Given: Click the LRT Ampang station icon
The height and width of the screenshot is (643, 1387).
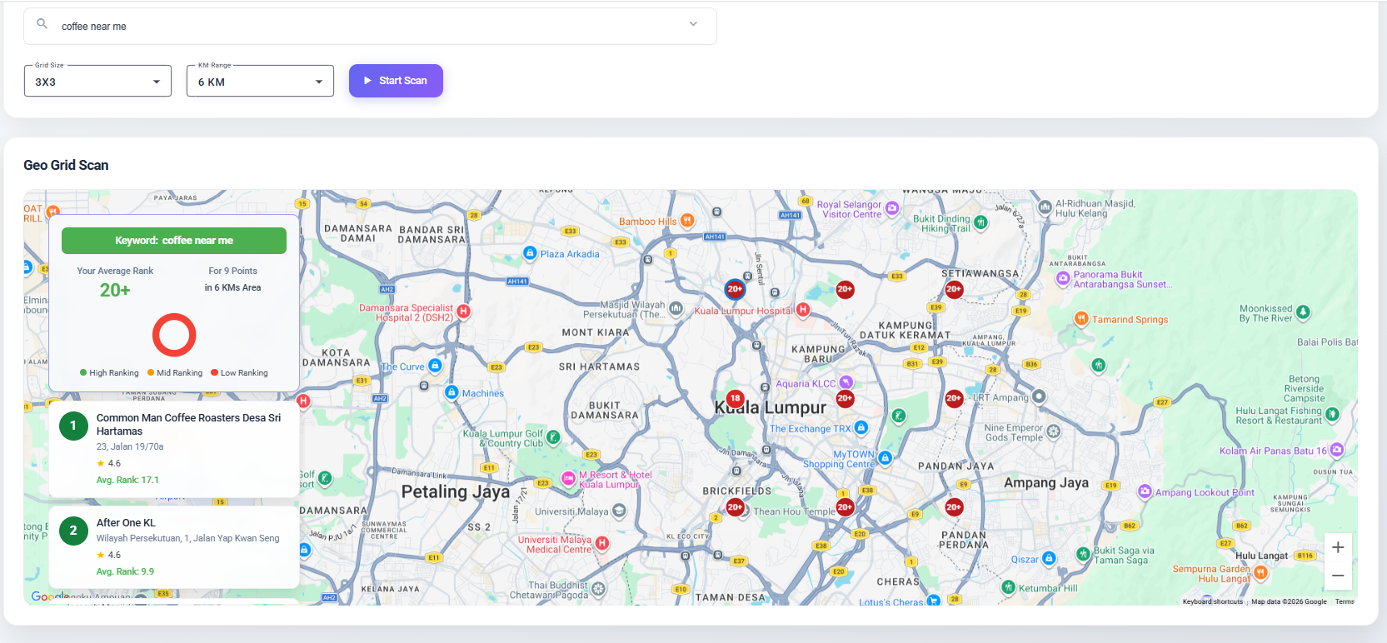Looking at the screenshot, I should point(1040,397).
